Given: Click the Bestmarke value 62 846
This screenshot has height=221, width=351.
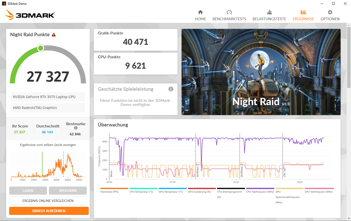Looking at the screenshot, I should coord(75,134).
